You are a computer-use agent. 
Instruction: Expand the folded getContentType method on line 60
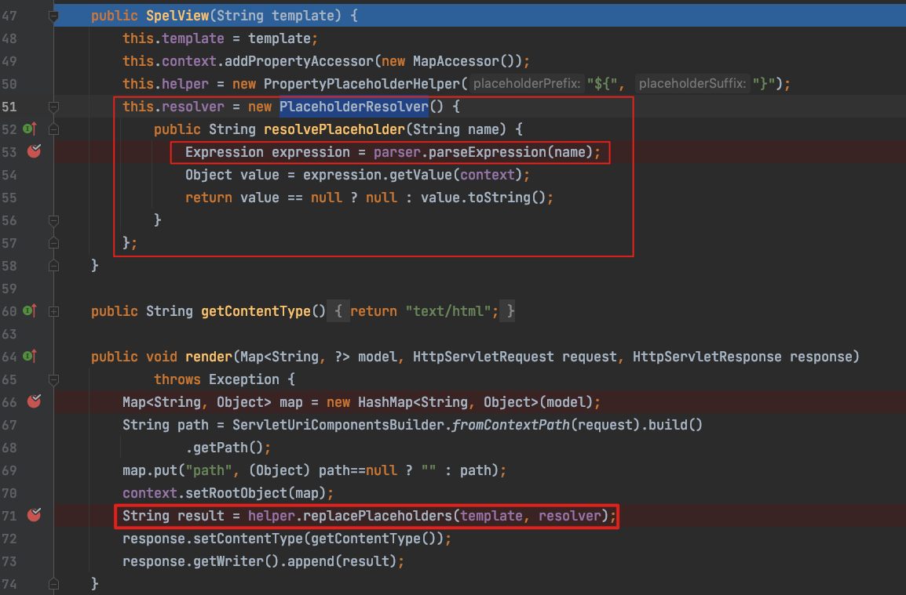(x=53, y=312)
